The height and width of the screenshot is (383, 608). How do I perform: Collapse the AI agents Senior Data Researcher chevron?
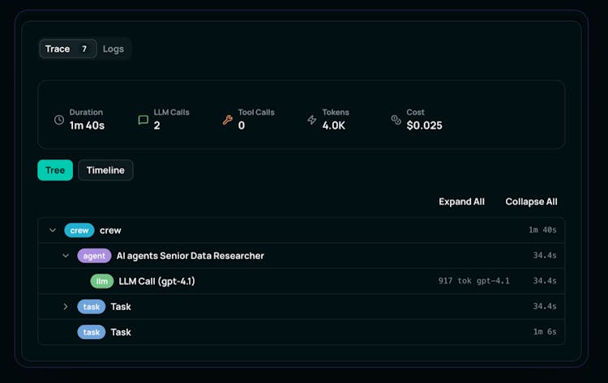pyautogui.click(x=66, y=256)
